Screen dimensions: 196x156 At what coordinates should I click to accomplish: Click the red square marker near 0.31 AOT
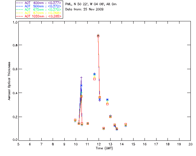pos(107,104)
